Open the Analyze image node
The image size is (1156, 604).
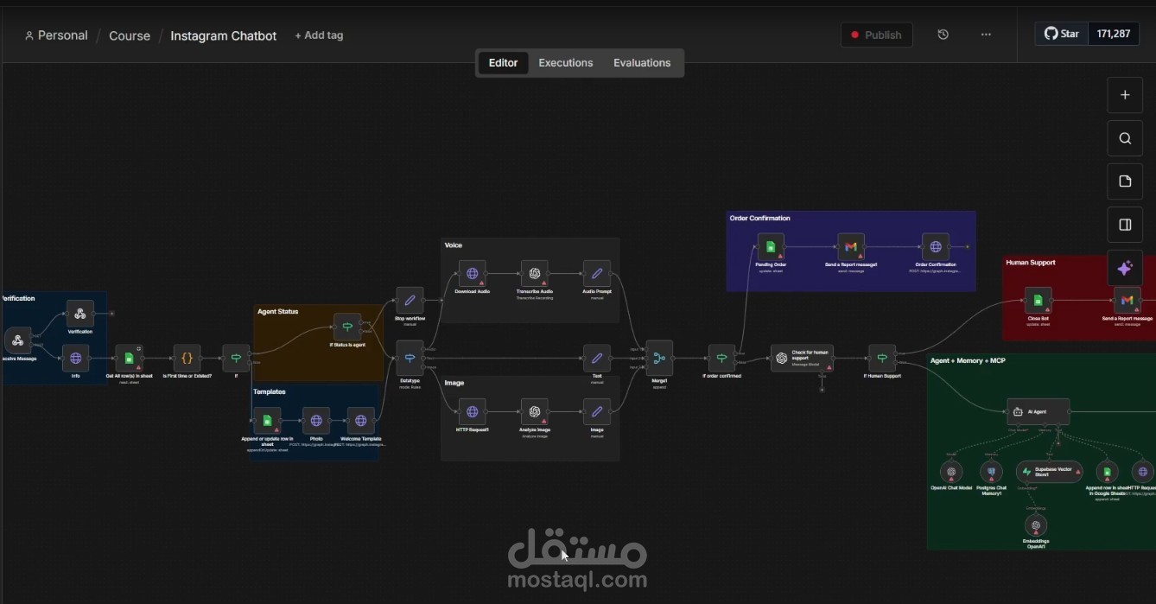click(534, 411)
